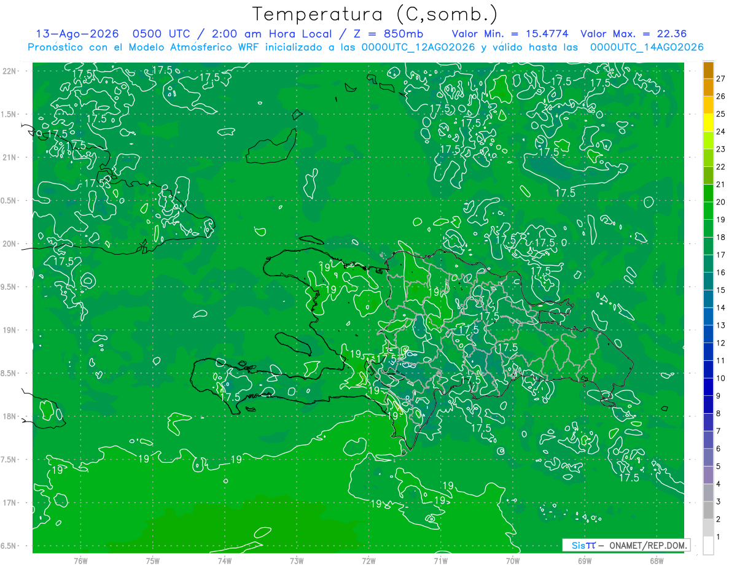Select the "22" colorbar label
This screenshot has height=569, width=737.
pos(720,166)
